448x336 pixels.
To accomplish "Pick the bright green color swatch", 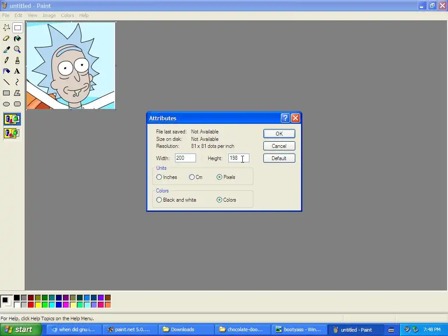I will [x=45, y=304].
